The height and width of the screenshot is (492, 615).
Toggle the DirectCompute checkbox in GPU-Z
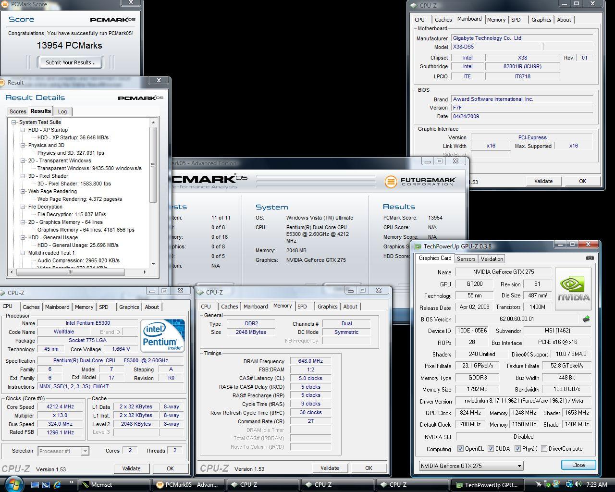point(544,449)
